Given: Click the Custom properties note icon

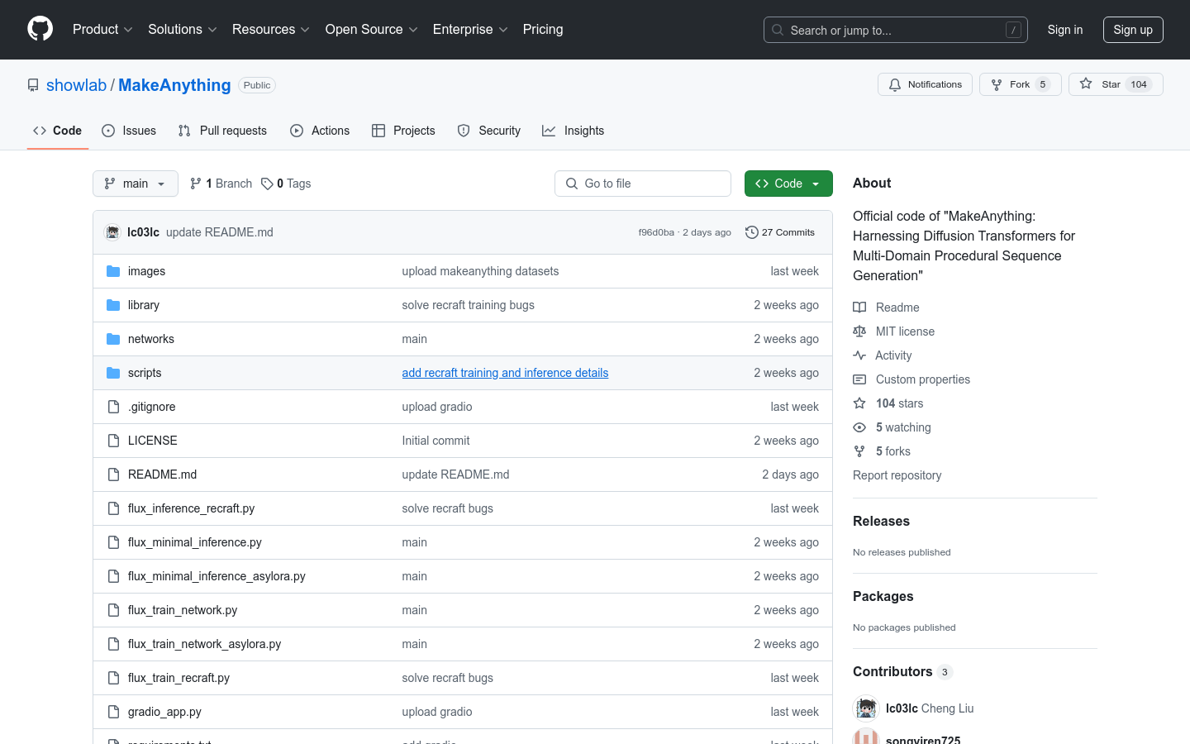Looking at the screenshot, I should (859, 379).
